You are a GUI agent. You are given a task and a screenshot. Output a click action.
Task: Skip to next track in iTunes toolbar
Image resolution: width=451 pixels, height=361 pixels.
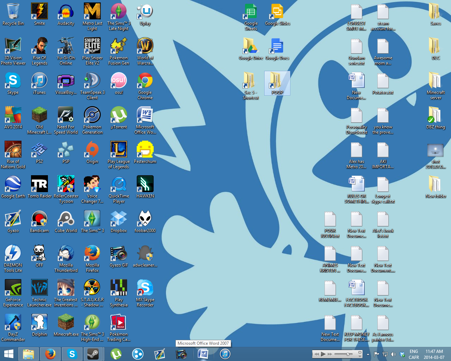(330, 354)
